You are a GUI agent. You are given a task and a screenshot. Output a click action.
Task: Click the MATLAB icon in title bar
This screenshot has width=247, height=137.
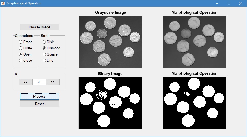3,3
